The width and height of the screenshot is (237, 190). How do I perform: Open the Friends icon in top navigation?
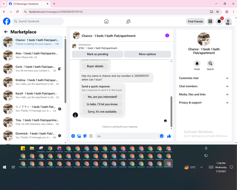[x=128, y=21]
